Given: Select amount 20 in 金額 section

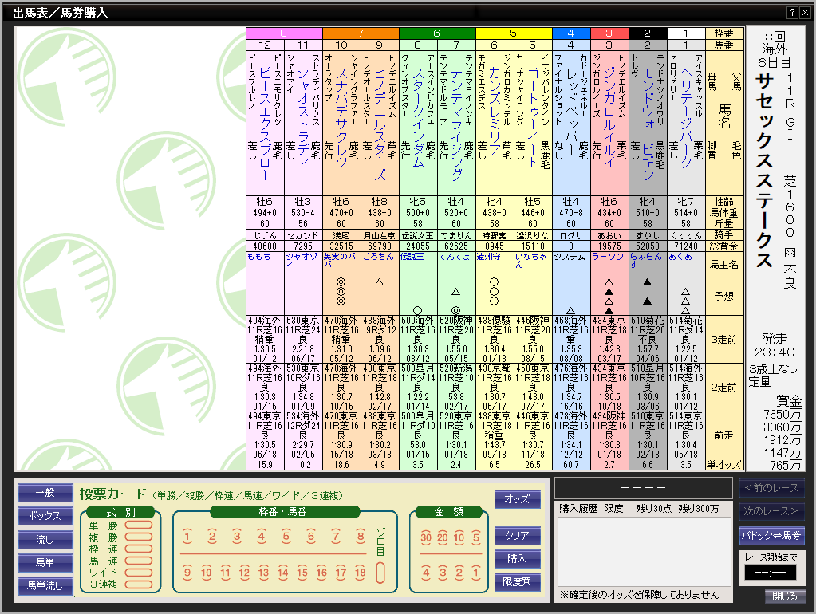Looking at the screenshot, I should coord(443,537).
